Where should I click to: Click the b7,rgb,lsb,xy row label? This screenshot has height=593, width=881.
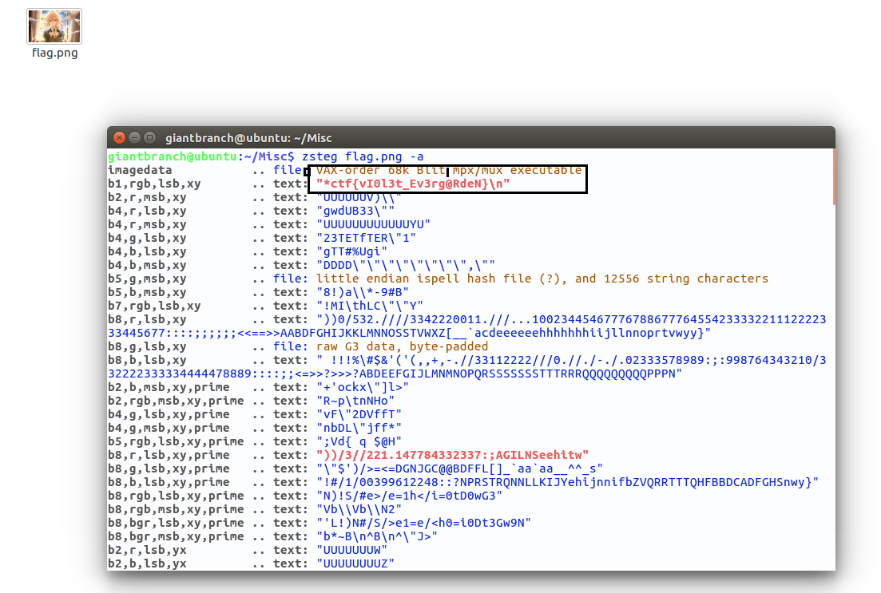(x=154, y=306)
